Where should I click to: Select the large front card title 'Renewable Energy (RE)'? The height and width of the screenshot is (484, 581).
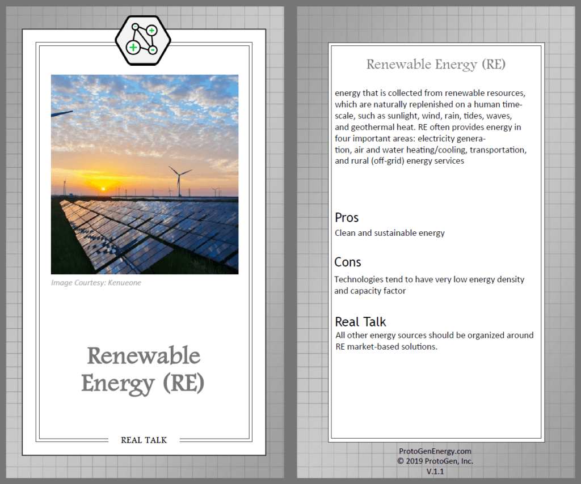point(143,370)
